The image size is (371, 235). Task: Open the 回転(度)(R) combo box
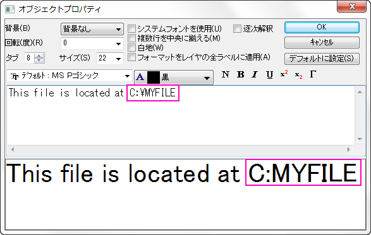point(92,43)
